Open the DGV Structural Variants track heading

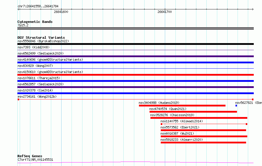pos(41,38)
